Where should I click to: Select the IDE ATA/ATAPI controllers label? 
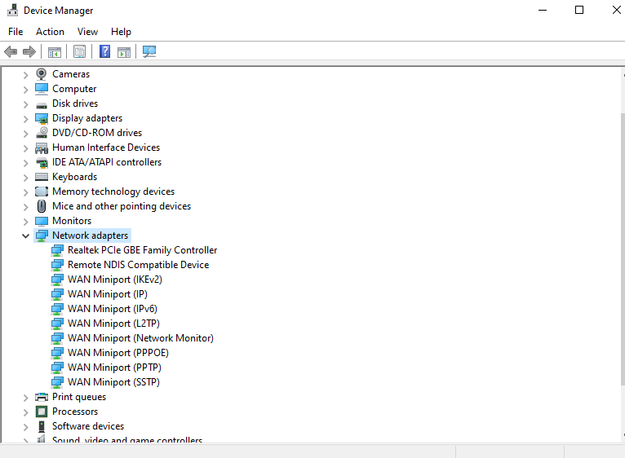click(x=106, y=162)
